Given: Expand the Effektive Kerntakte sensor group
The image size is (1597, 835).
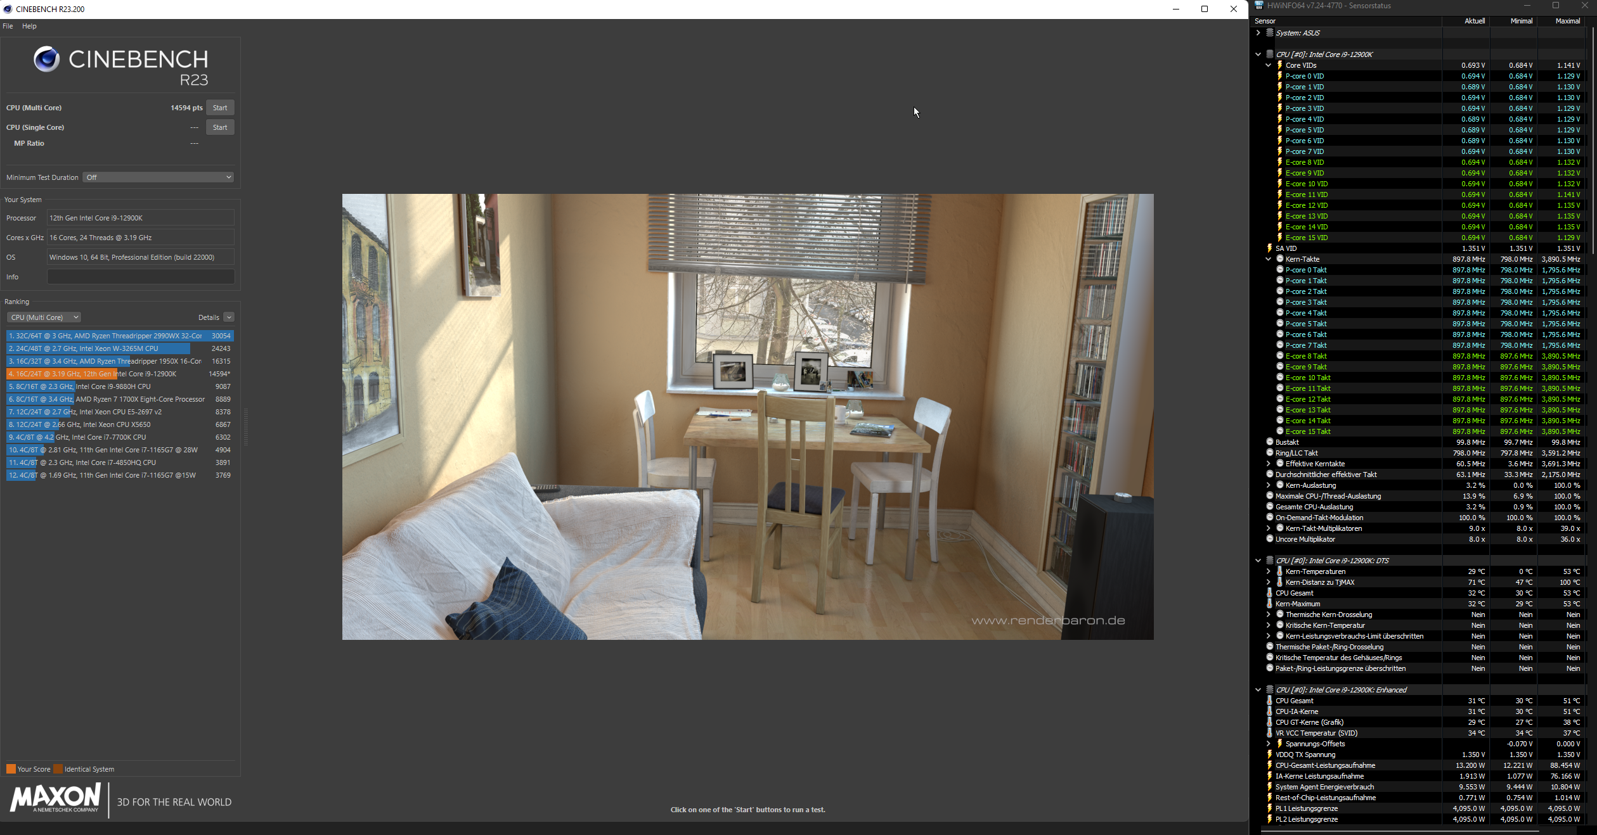Looking at the screenshot, I should pyautogui.click(x=1268, y=464).
